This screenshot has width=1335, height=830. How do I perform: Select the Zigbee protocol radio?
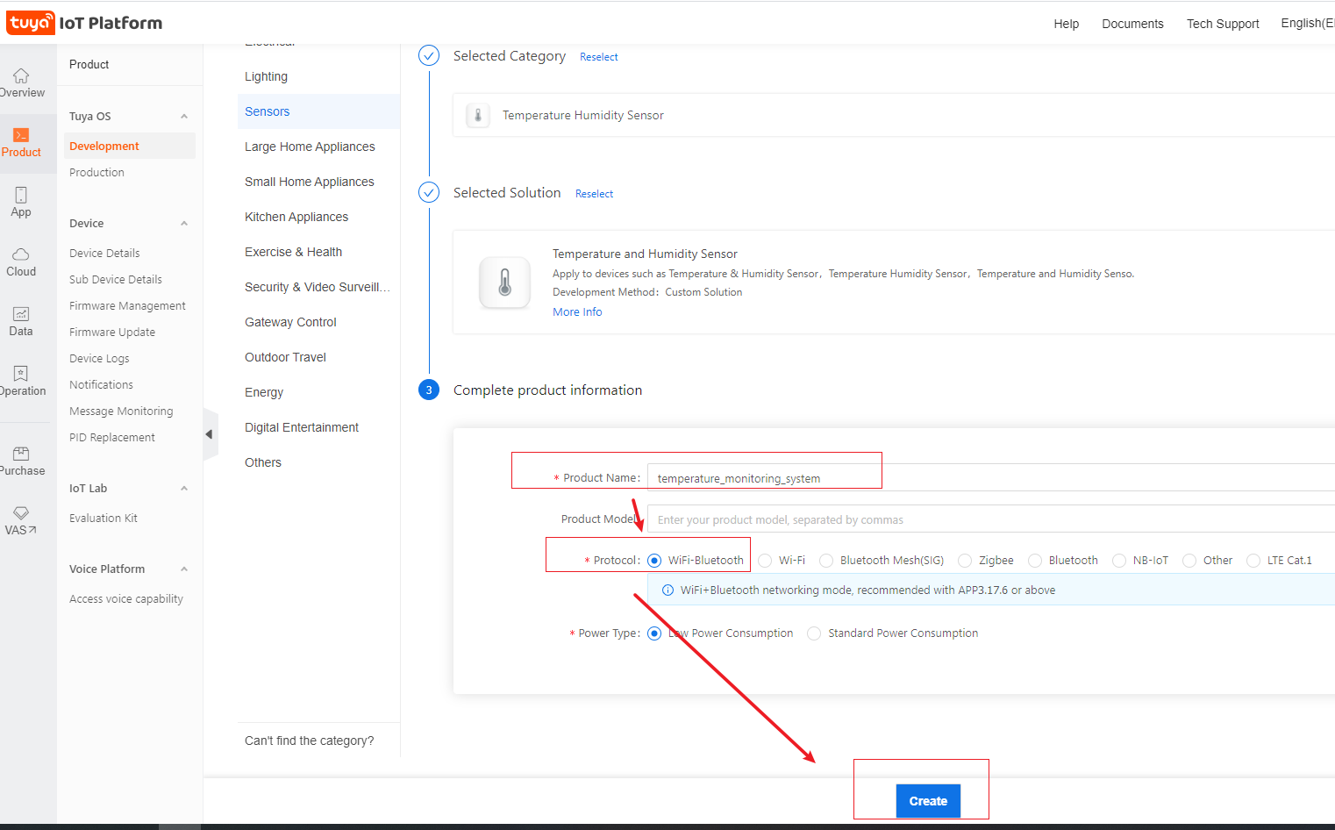[x=965, y=561]
